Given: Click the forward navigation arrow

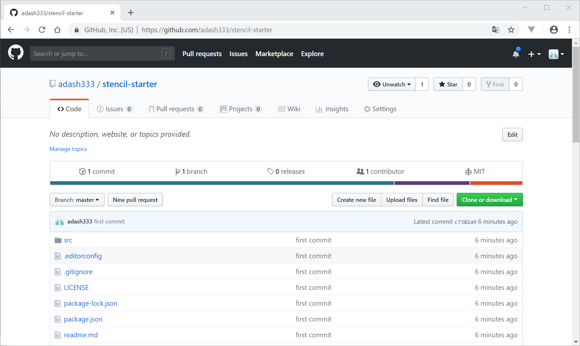Looking at the screenshot, I should (26, 30).
